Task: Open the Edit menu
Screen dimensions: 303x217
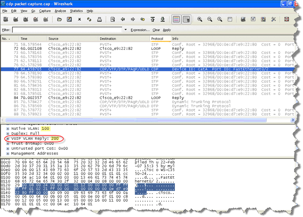Action: pyautogui.click(x=14, y=11)
